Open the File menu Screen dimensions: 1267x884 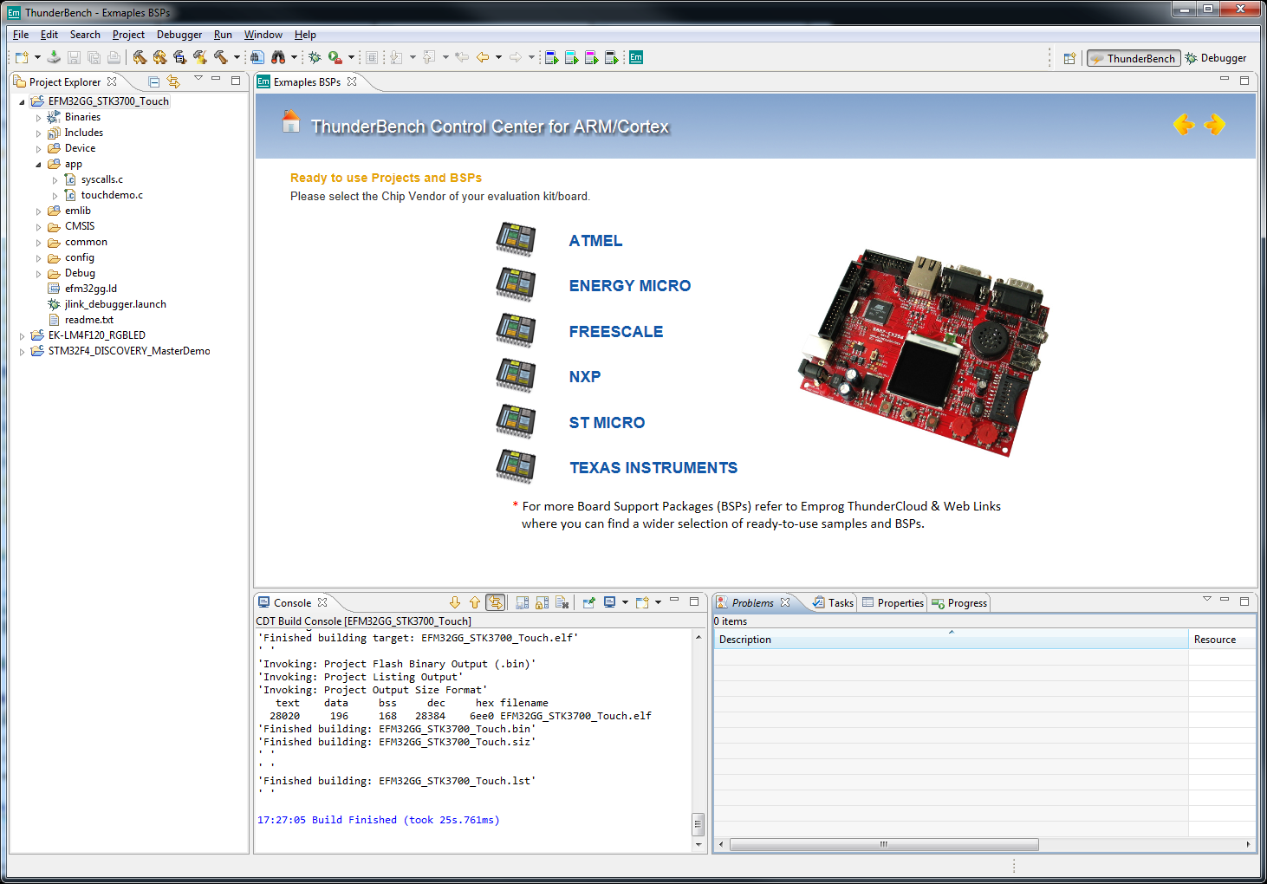click(x=21, y=35)
